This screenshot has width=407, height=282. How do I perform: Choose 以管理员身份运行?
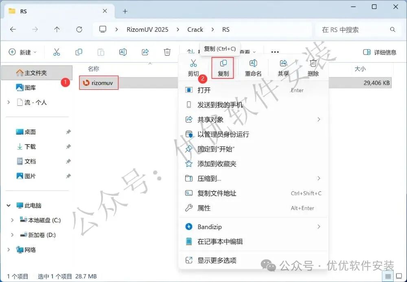click(x=253, y=134)
